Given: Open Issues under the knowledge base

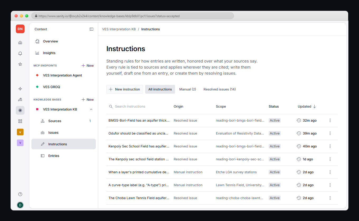Looking at the screenshot, I should coord(64,133).
